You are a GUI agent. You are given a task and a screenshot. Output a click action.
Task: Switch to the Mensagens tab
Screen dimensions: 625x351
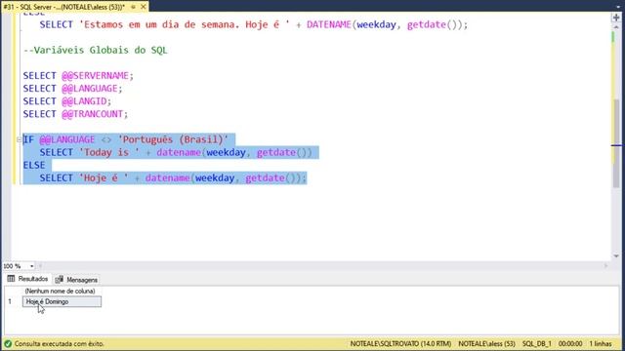coord(76,280)
